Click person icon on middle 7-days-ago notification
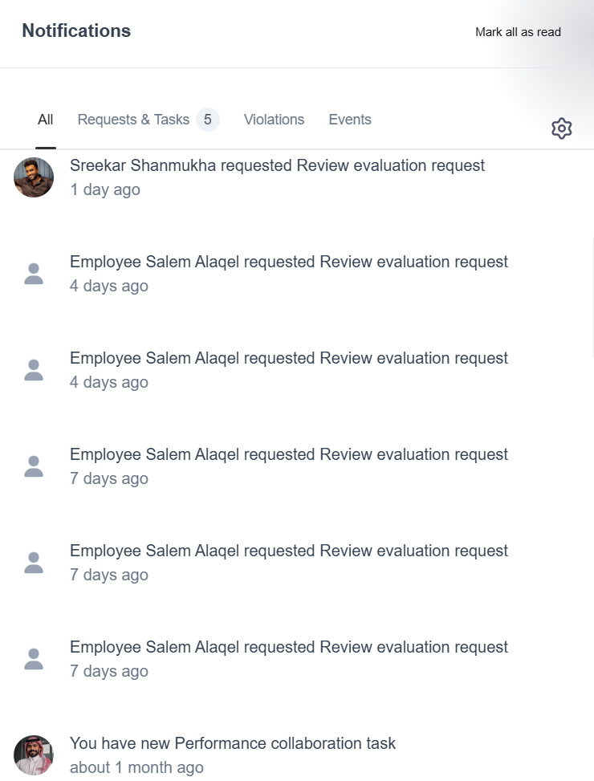The height and width of the screenshot is (781, 594). 34,563
